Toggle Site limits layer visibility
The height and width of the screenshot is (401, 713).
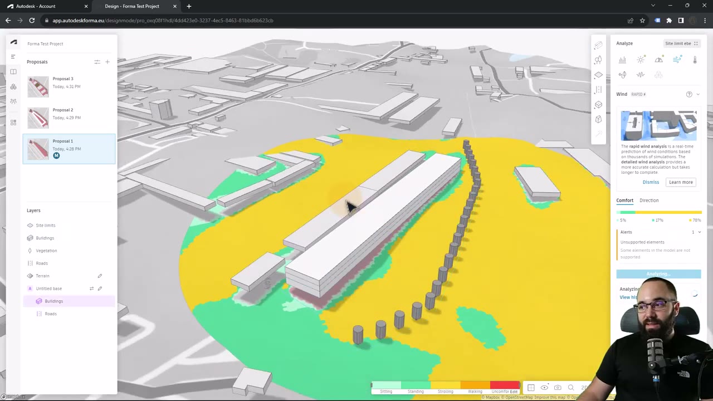[x=30, y=226]
